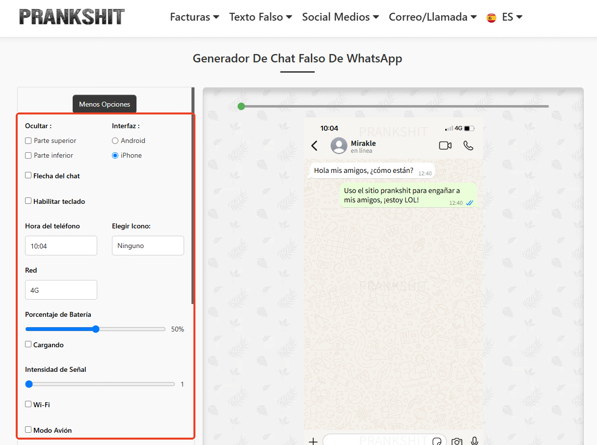597x445 pixels.
Task: Click the signal intensity value 1
Action: tap(182, 384)
